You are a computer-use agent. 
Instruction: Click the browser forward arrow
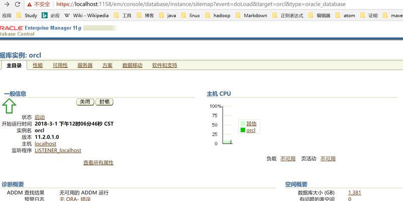coord(7,5)
